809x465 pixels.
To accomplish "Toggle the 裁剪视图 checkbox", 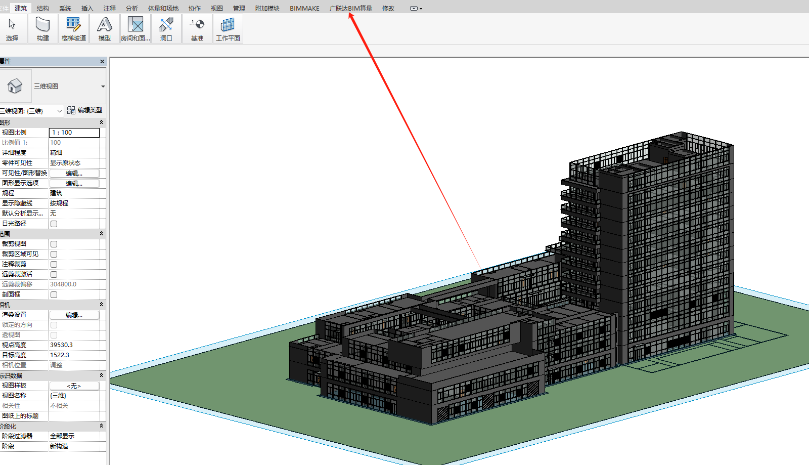I will 54,244.
